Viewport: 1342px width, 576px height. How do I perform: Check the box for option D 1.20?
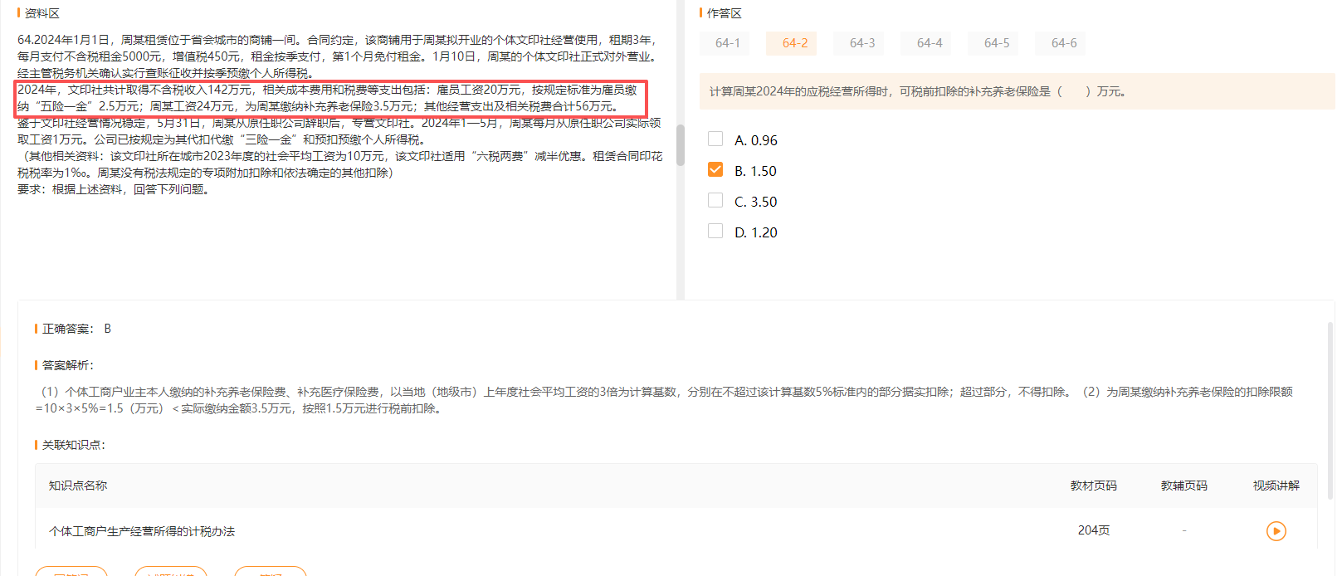coord(715,232)
